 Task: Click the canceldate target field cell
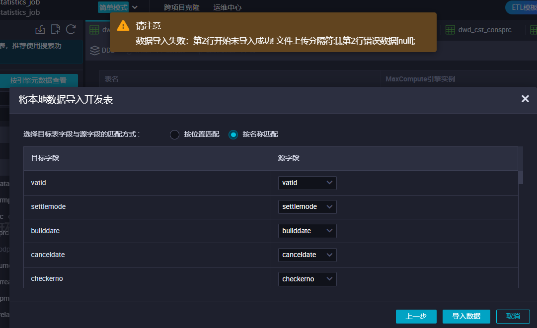pyautogui.click(x=147, y=255)
